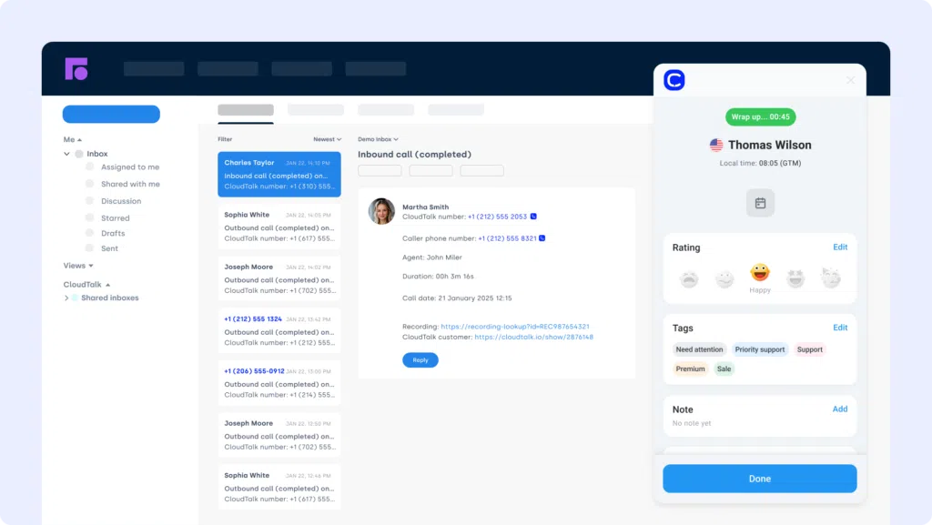Open the Starred folder
This screenshot has height=525, width=932.
[115, 218]
